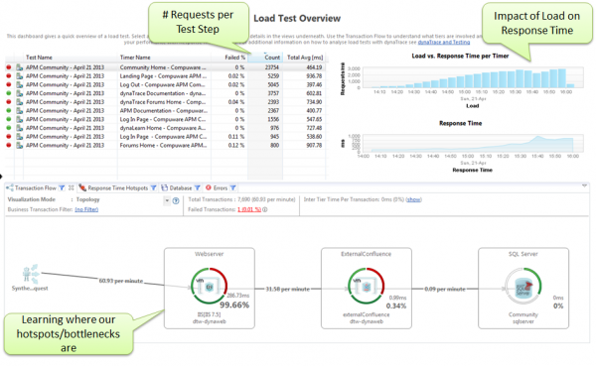Open the Visualization Mode dropdown
This screenshot has width=596, height=366.
tap(167, 200)
